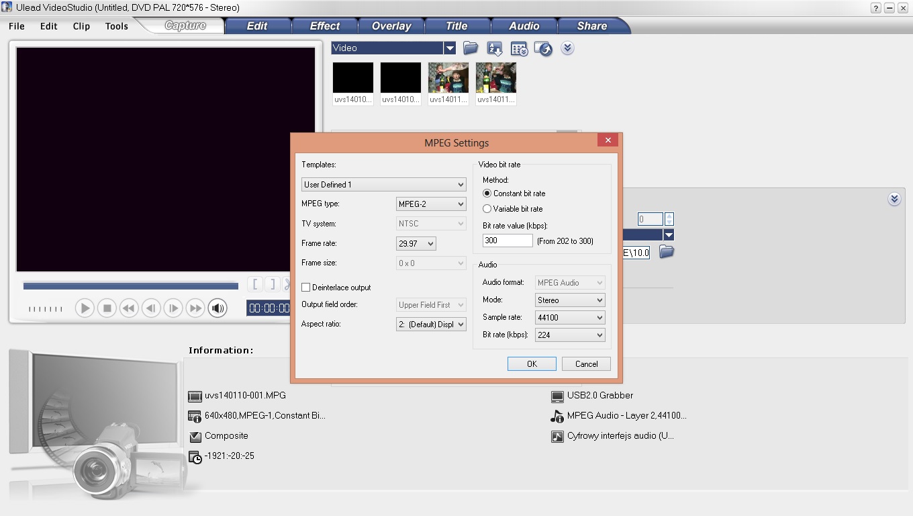This screenshot has height=516, width=913.
Task: Open the library manager grid icon
Action: [519, 48]
